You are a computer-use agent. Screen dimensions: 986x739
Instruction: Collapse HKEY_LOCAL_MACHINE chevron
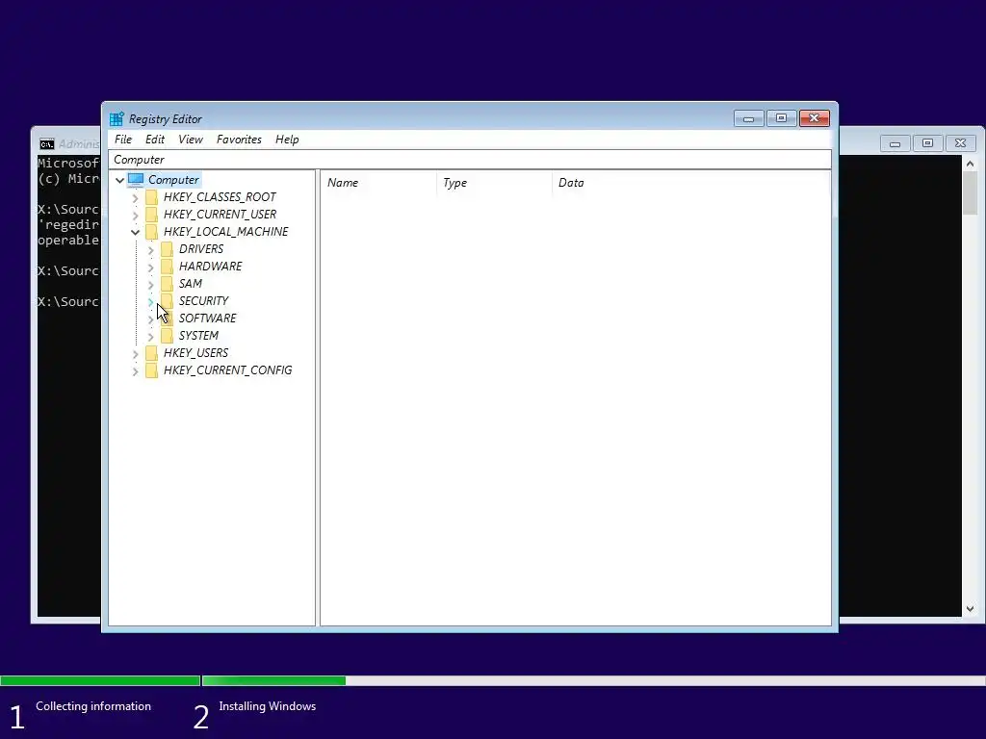pyautogui.click(x=135, y=233)
